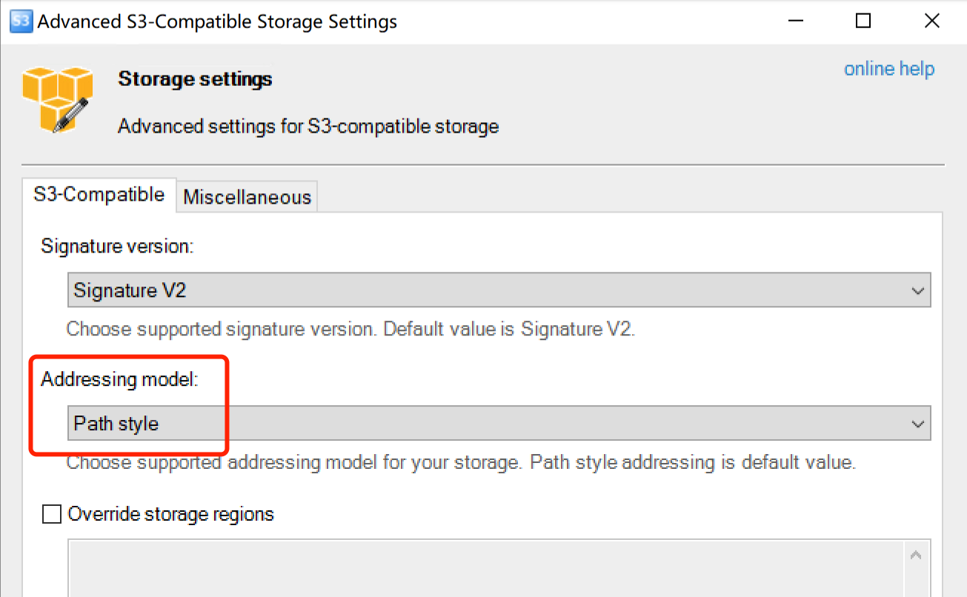Viewport: 967px width, 597px height.
Task: Click the Signature version label
Action: (117, 246)
